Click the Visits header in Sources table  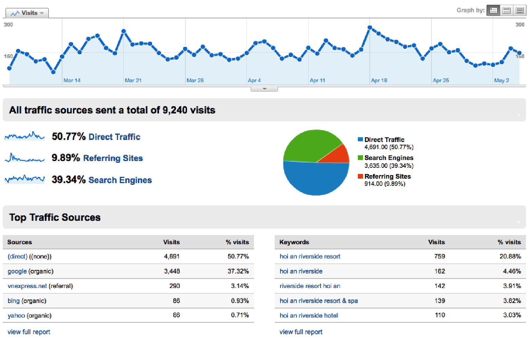tap(171, 242)
